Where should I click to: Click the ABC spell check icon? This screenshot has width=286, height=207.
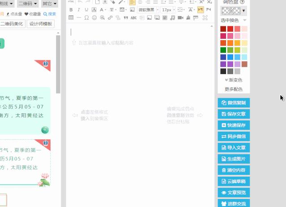pos(133,18)
